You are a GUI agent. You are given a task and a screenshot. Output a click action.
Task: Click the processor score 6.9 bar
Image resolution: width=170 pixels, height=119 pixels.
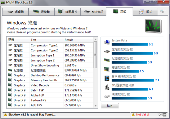click(x=132, y=53)
